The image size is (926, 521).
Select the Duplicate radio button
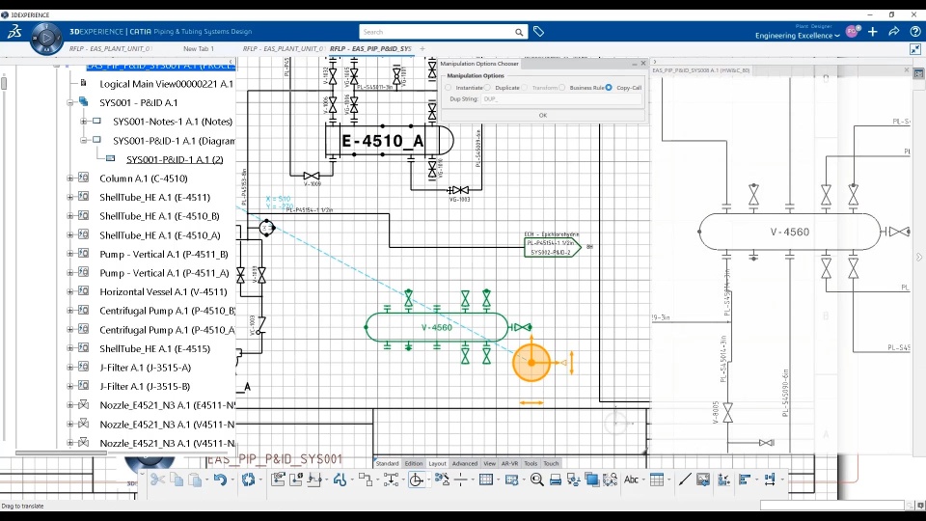tap(487, 88)
